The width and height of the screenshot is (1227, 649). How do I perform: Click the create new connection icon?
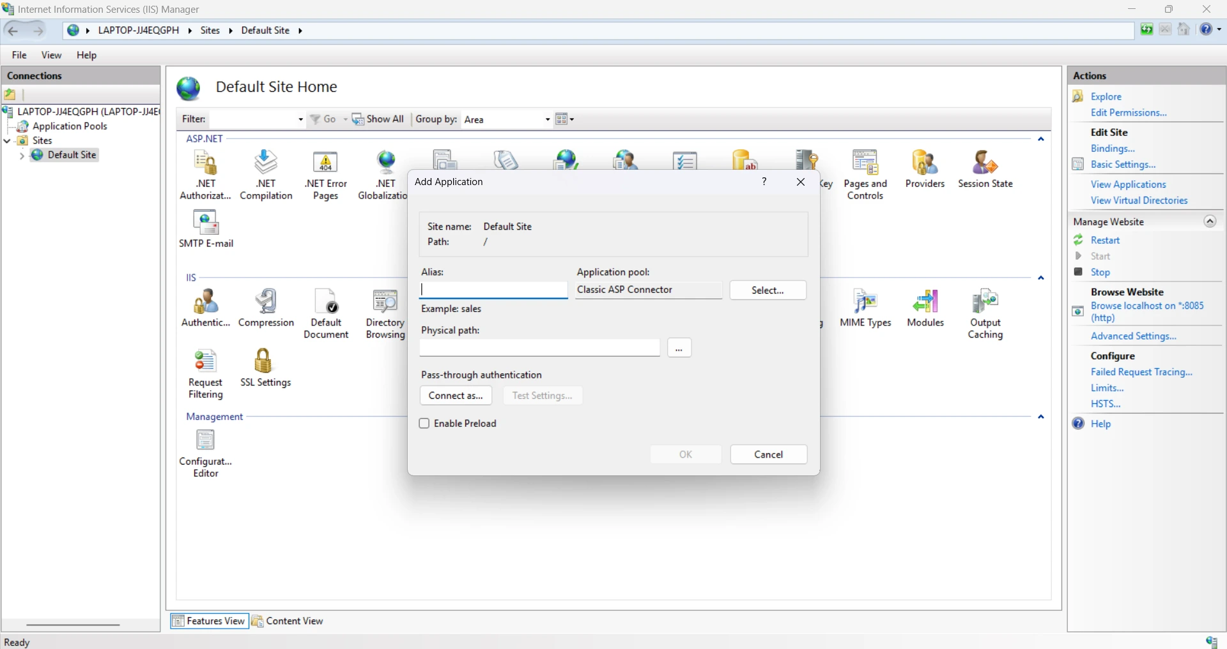pos(10,94)
